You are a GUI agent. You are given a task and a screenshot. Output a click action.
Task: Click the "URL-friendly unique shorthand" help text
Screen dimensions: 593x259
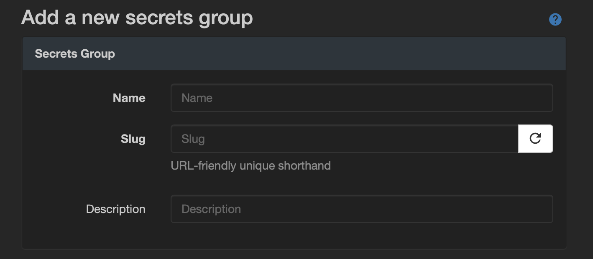pyautogui.click(x=250, y=166)
